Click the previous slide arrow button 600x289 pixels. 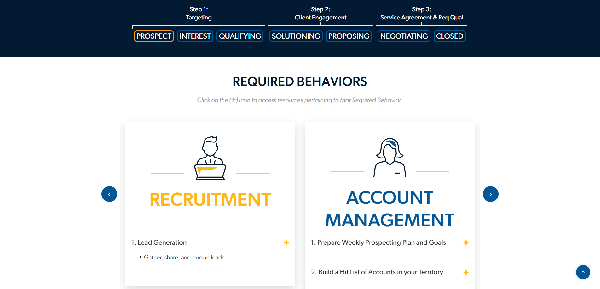click(x=109, y=194)
